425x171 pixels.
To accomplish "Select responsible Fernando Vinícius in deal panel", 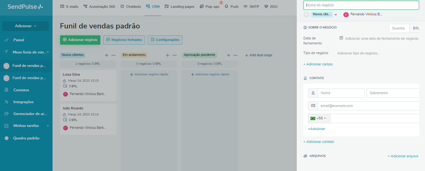I will coord(363,14).
